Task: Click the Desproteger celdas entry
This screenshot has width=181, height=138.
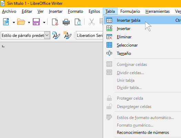Action: [142, 107]
